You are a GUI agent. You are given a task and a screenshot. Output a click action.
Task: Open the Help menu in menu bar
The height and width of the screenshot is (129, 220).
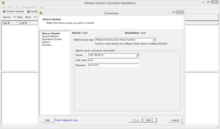coord(41,7)
